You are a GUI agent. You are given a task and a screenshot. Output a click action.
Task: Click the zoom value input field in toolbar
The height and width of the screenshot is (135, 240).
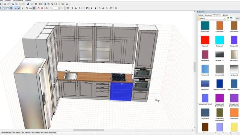coord(55,8)
